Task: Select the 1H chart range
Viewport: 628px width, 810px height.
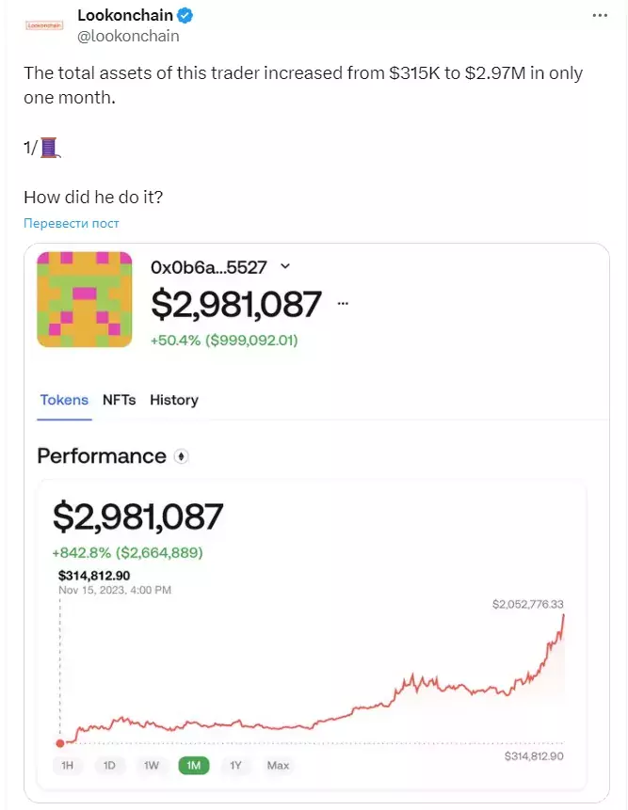Action: tap(67, 765)
